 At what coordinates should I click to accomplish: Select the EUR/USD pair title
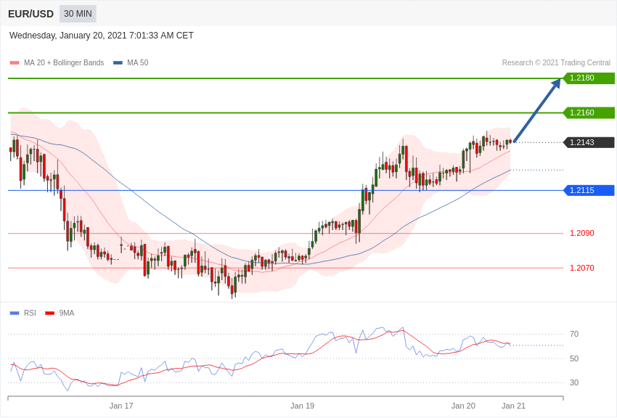30,15
